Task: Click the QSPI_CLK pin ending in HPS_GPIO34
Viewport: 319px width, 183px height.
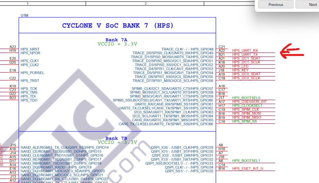Action: (189, 168)
